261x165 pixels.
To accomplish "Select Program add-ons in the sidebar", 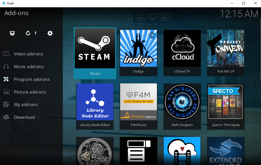I will click(32, 79).
